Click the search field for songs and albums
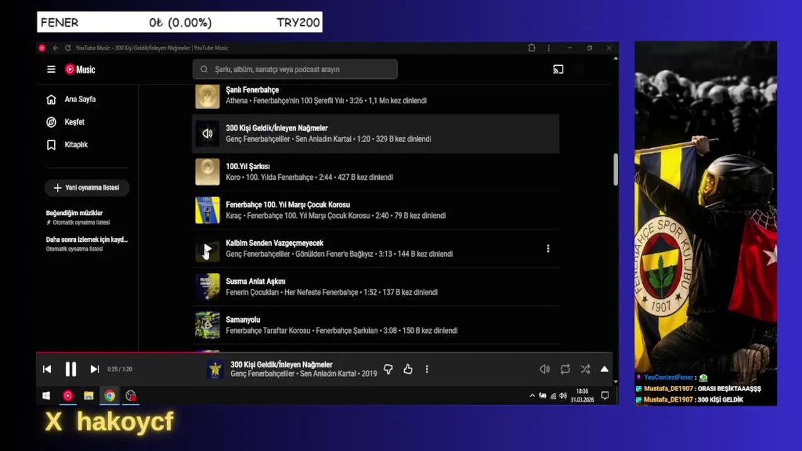This screenshot has width=802, height=451. (295, 70)
